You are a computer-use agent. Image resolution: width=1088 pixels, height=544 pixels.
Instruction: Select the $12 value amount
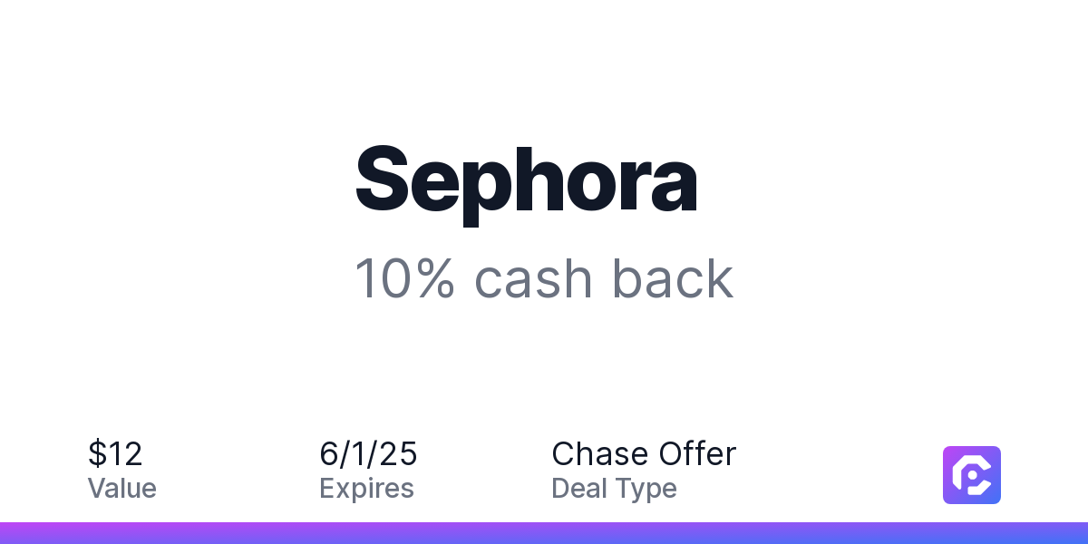115,453
